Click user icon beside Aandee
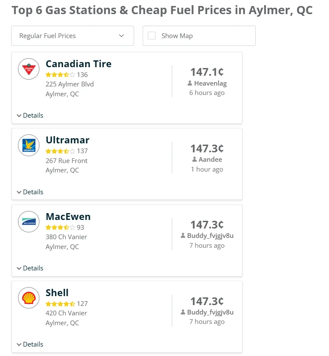 click(194, 160)
